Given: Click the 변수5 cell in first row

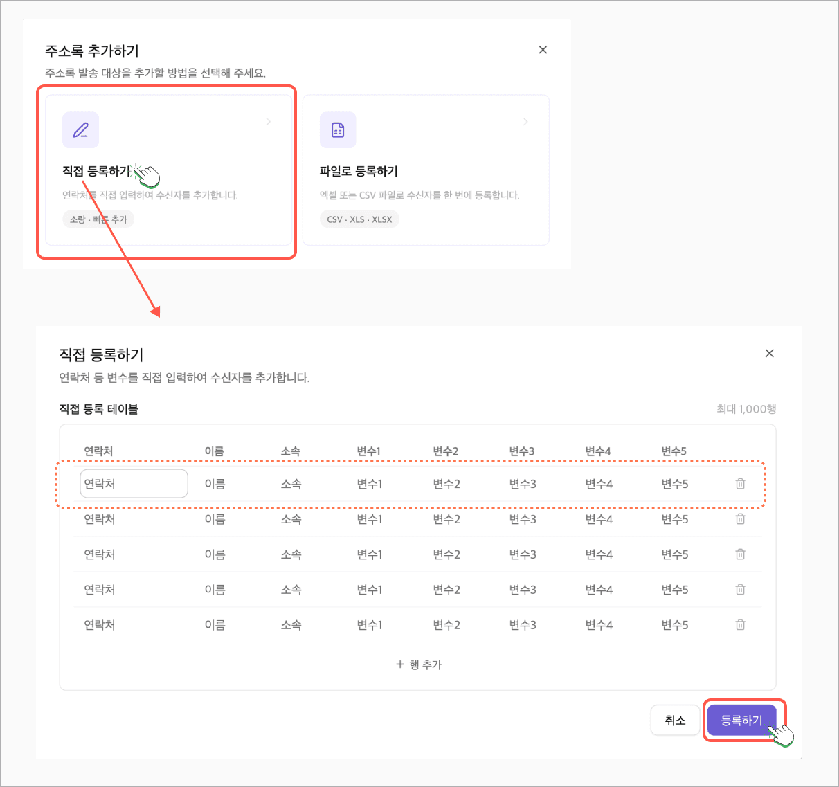Looking at the screenshot, I should tap(675, 484).
